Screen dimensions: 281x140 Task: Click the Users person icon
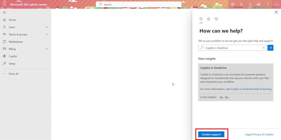pos(4,27)
